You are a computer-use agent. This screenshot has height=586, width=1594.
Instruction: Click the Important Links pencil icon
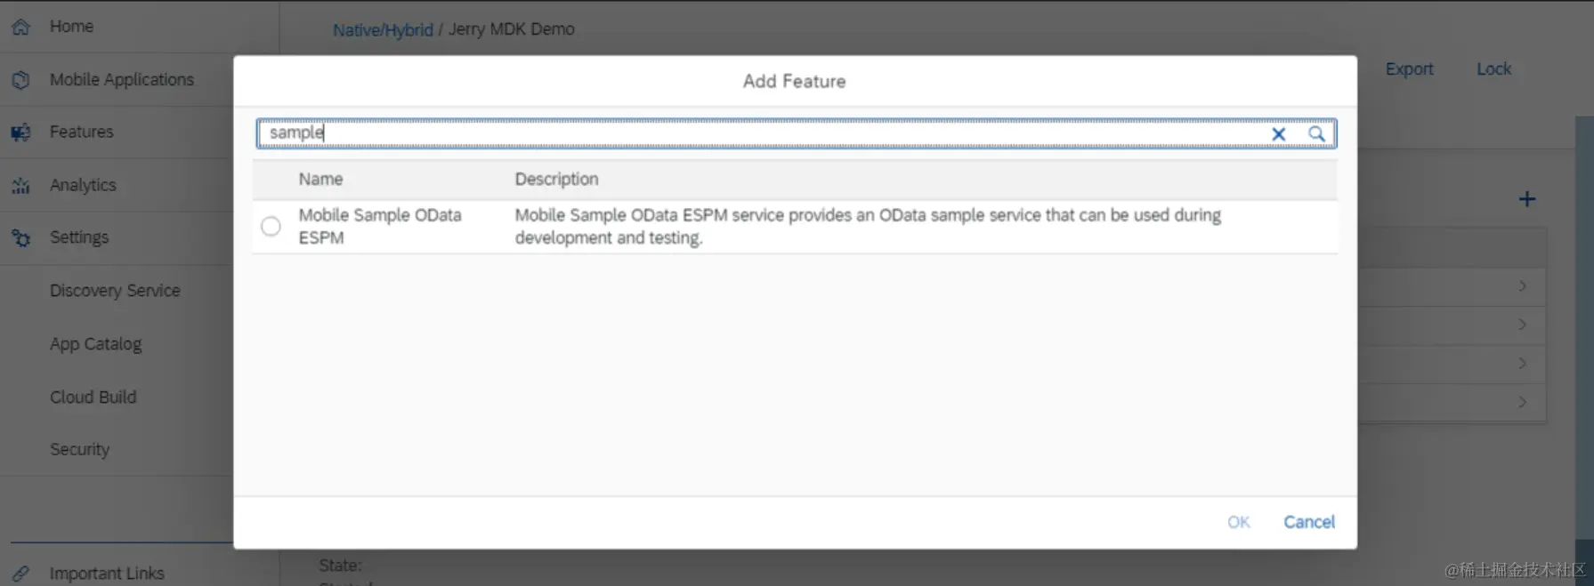coord(20,574)
